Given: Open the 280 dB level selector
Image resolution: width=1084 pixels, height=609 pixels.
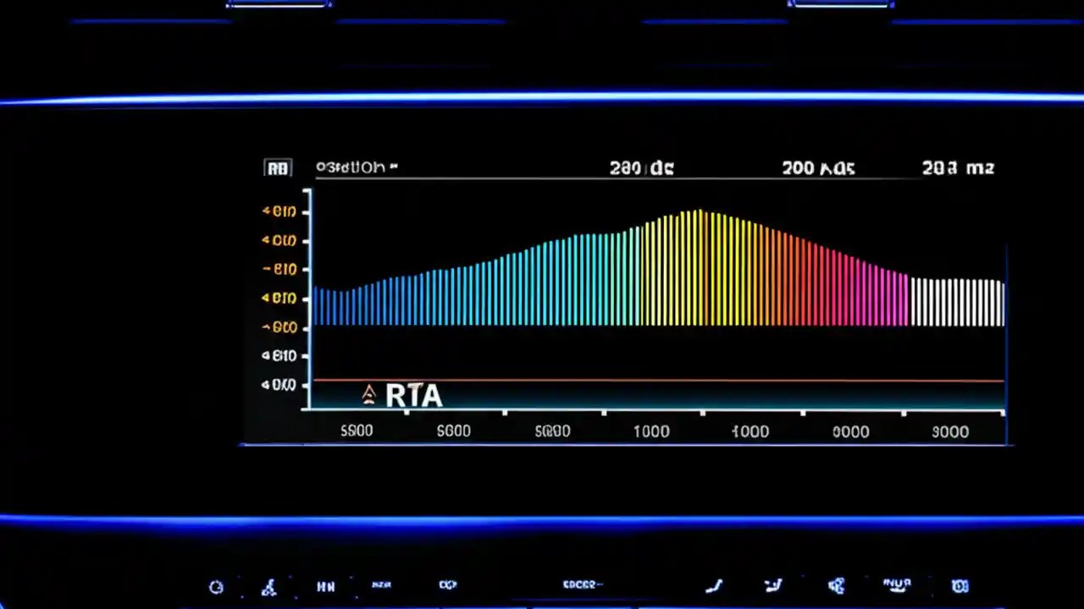Looking at the screenshot, I should coord(641,167).
